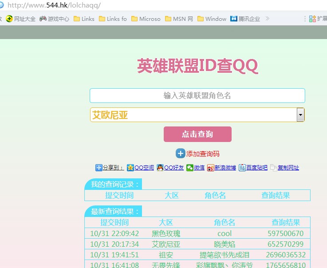Click the 复制网址 link
Screen dimensions: 327x268
(288, 167)
